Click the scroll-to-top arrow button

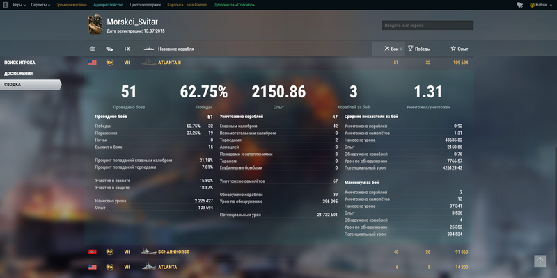pos(540,261)
